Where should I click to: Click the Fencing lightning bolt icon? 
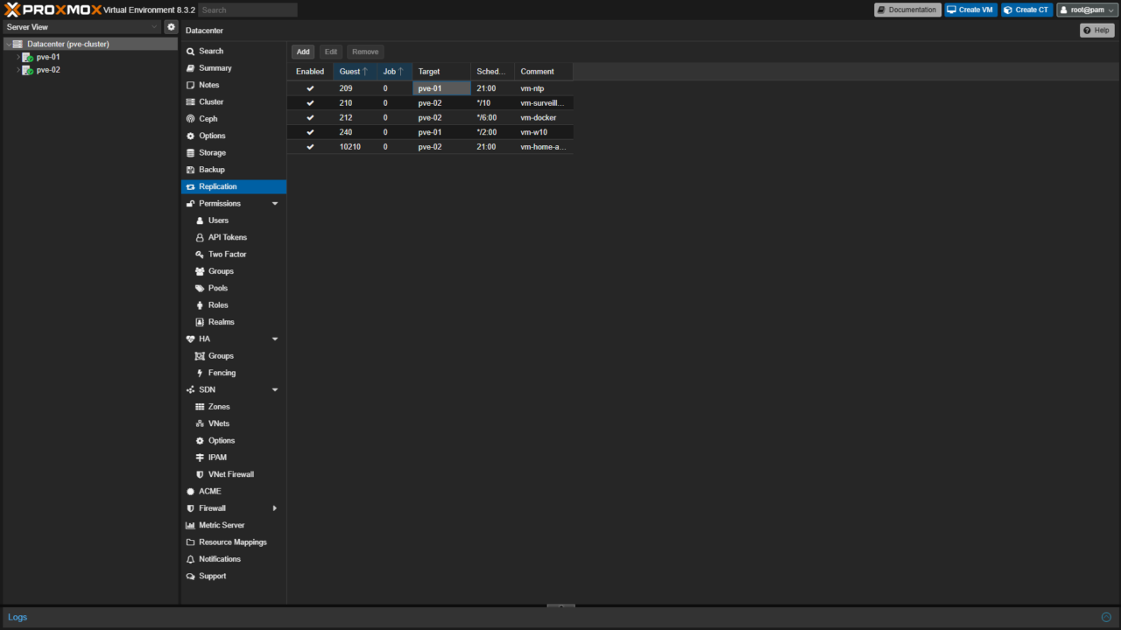click(x=200, y=374)
